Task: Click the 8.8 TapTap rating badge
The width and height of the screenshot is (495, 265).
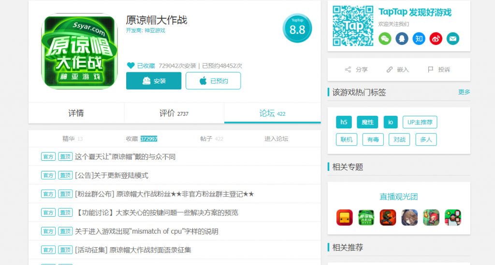Action: click(297, 28)
